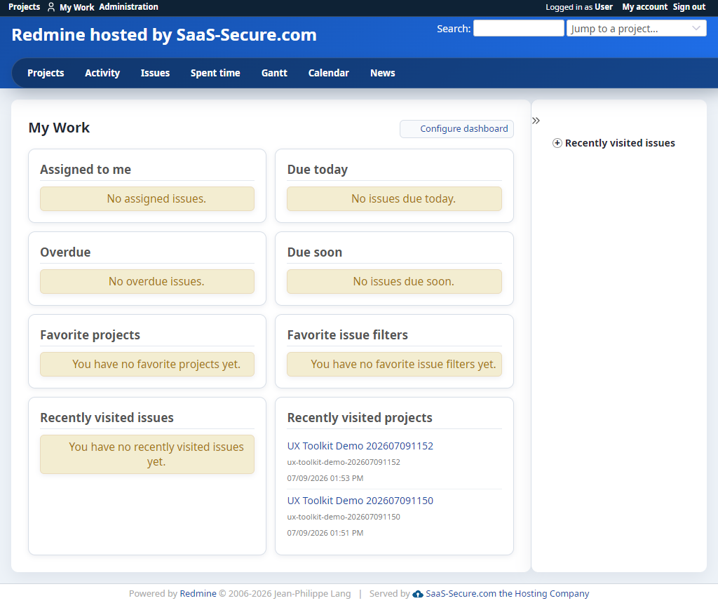The width and height of the screenshot is (718, 603).
Task: Open UX Toolkit Demo 202607091150 project
Action: [360, 501]
